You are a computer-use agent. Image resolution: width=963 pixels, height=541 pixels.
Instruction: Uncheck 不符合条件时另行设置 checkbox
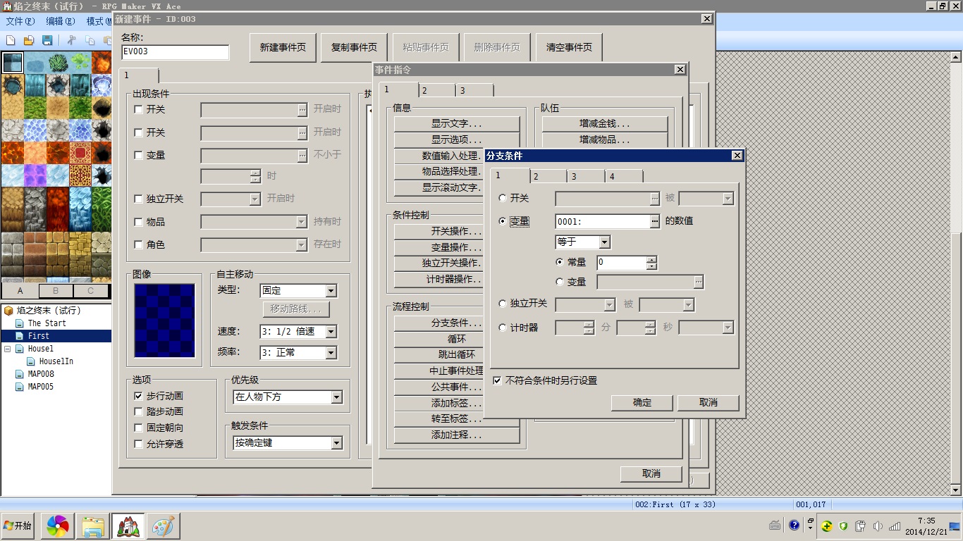click(498, 380)
